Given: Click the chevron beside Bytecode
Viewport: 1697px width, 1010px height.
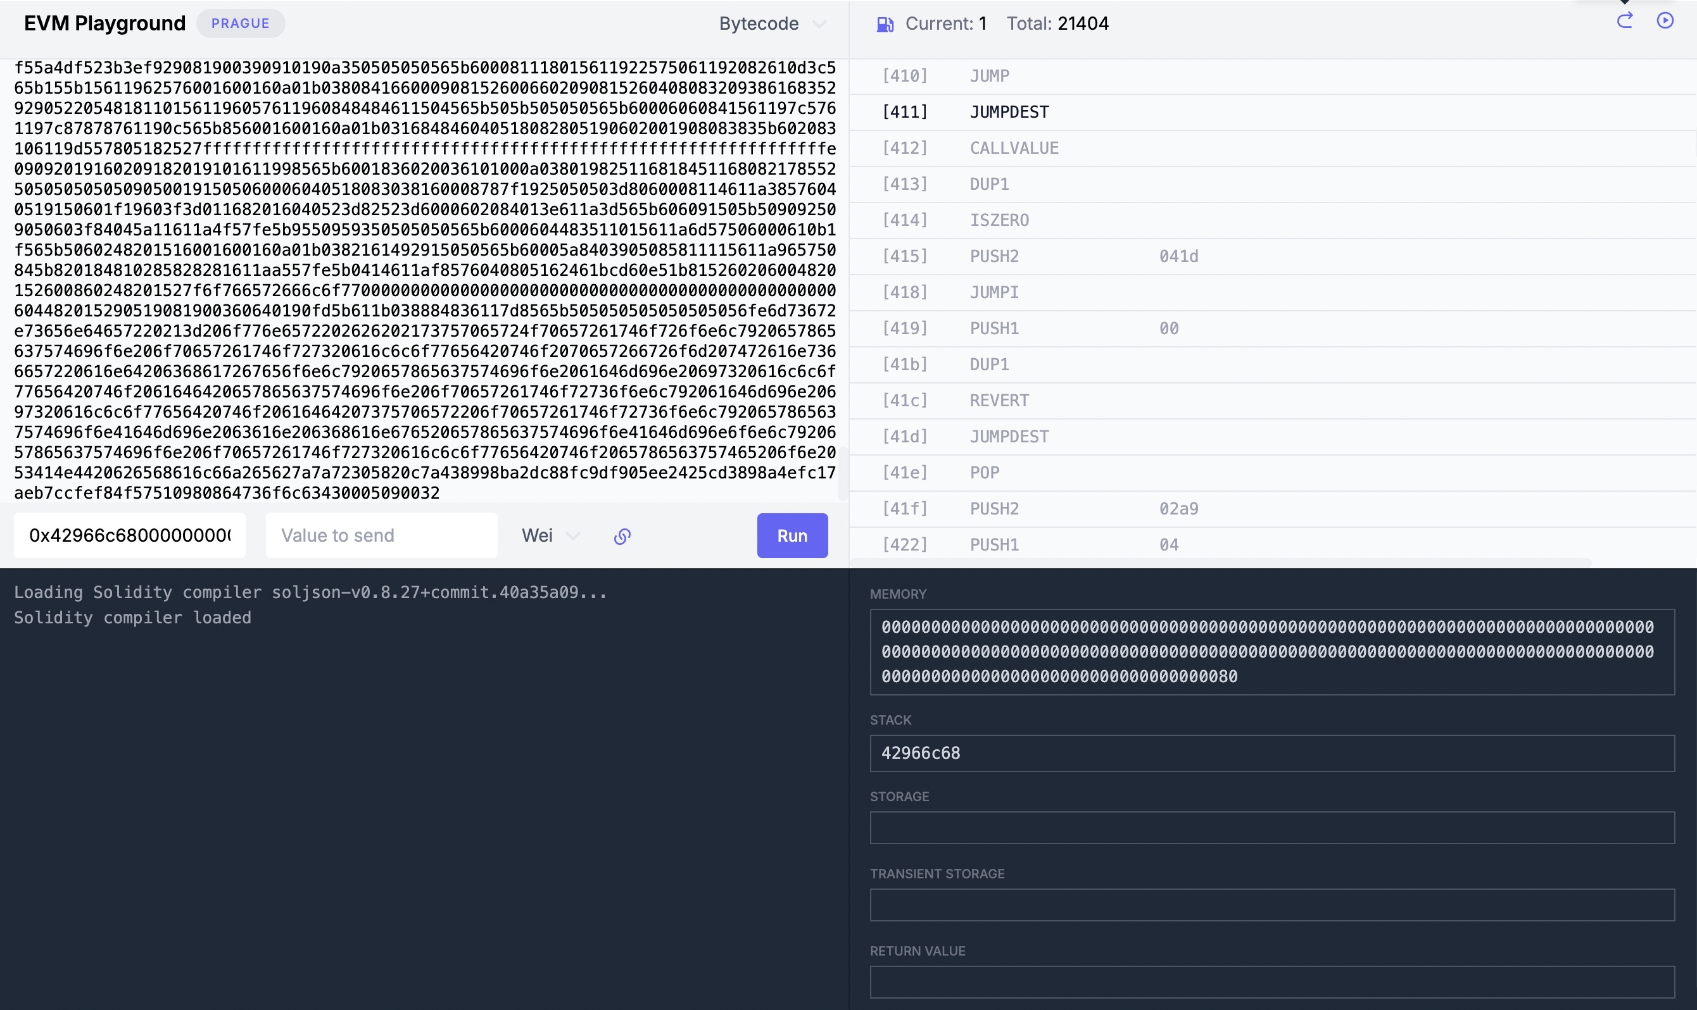Looking at the screenshot, I should pos(819,25).
